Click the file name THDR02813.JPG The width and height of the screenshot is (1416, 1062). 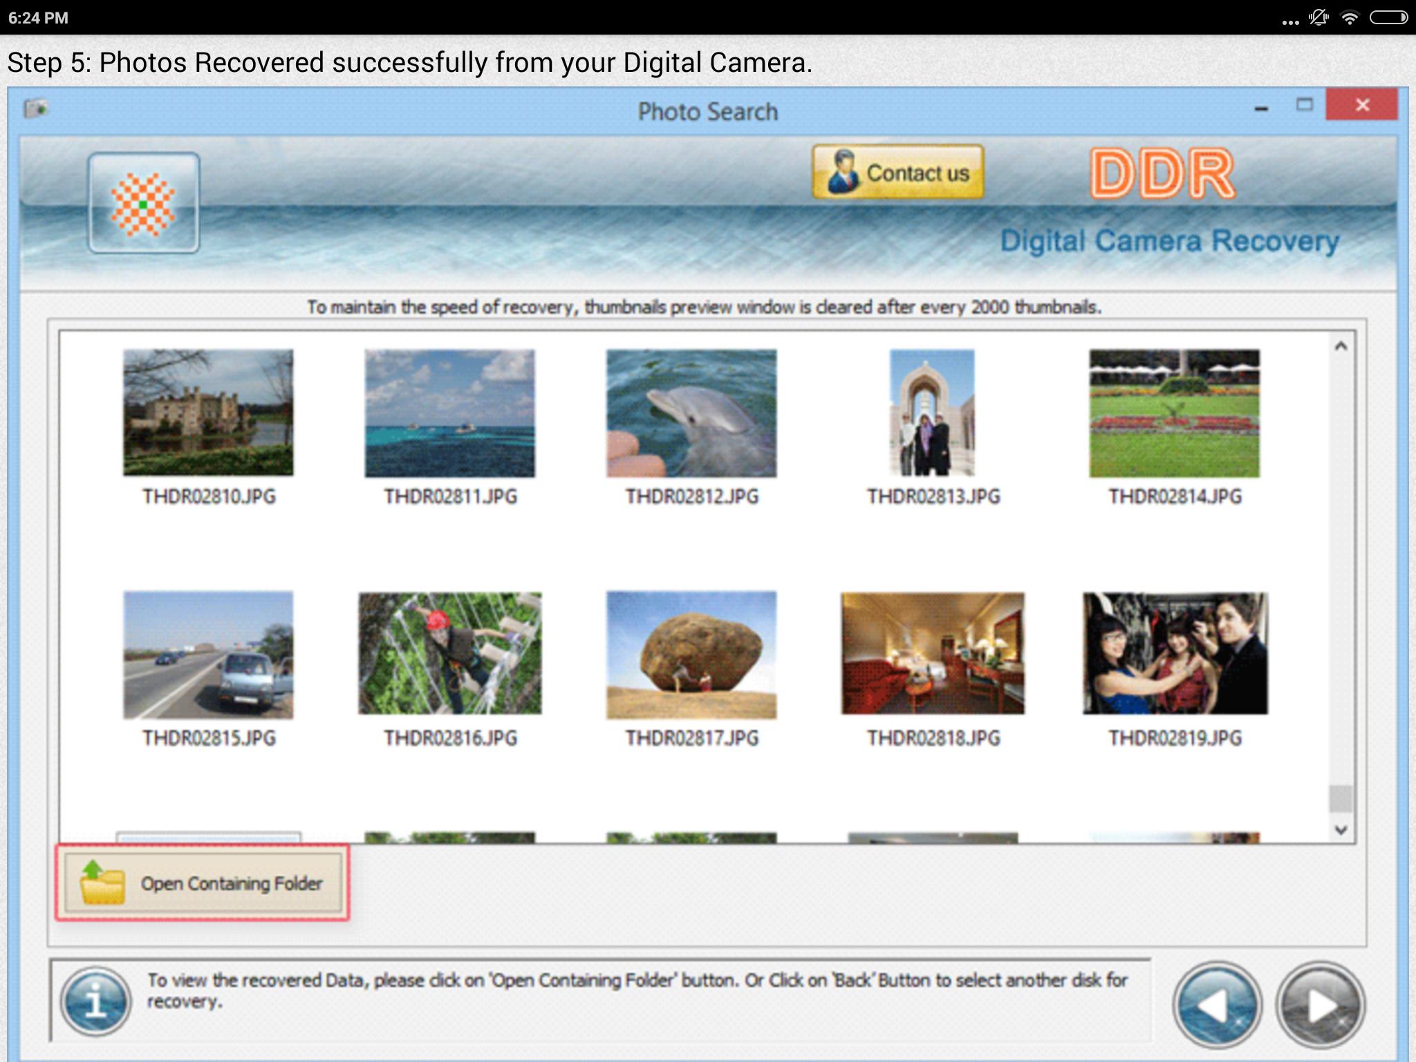[x=933, y=496]
